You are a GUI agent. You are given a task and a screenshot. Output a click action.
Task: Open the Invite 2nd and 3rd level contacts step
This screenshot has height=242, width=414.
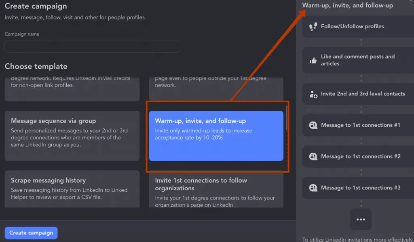[358, 94]
